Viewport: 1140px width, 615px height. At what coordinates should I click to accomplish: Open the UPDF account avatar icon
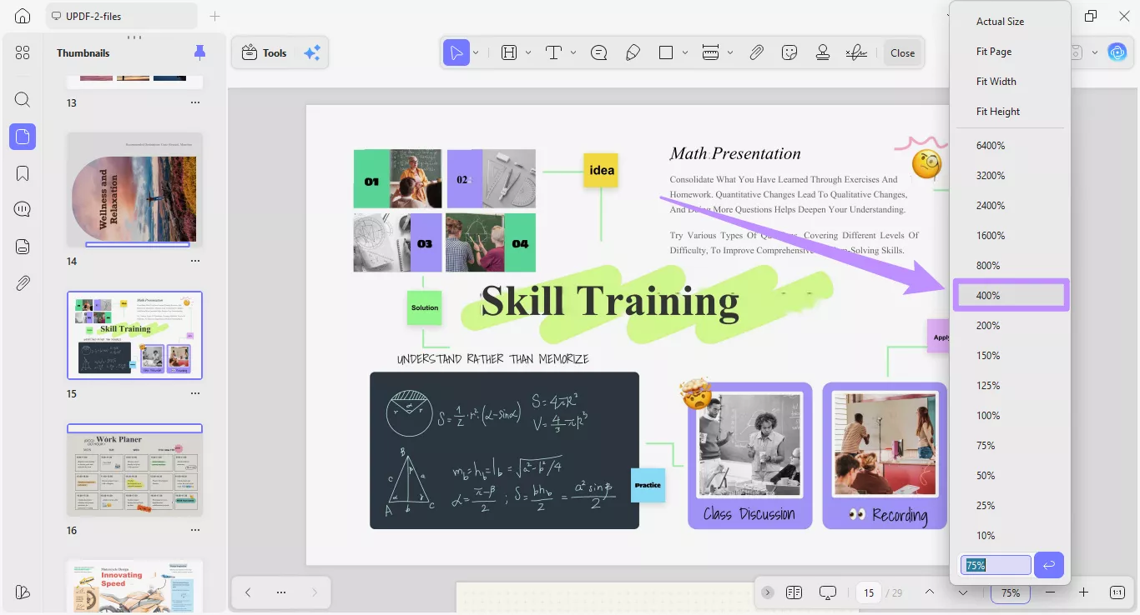pyautogui.click(x=1117, y=52)
